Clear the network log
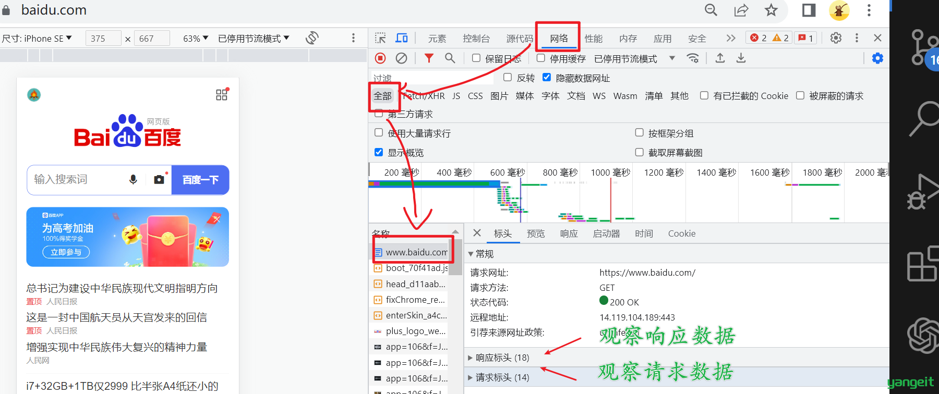 click(x=401, y=58)
